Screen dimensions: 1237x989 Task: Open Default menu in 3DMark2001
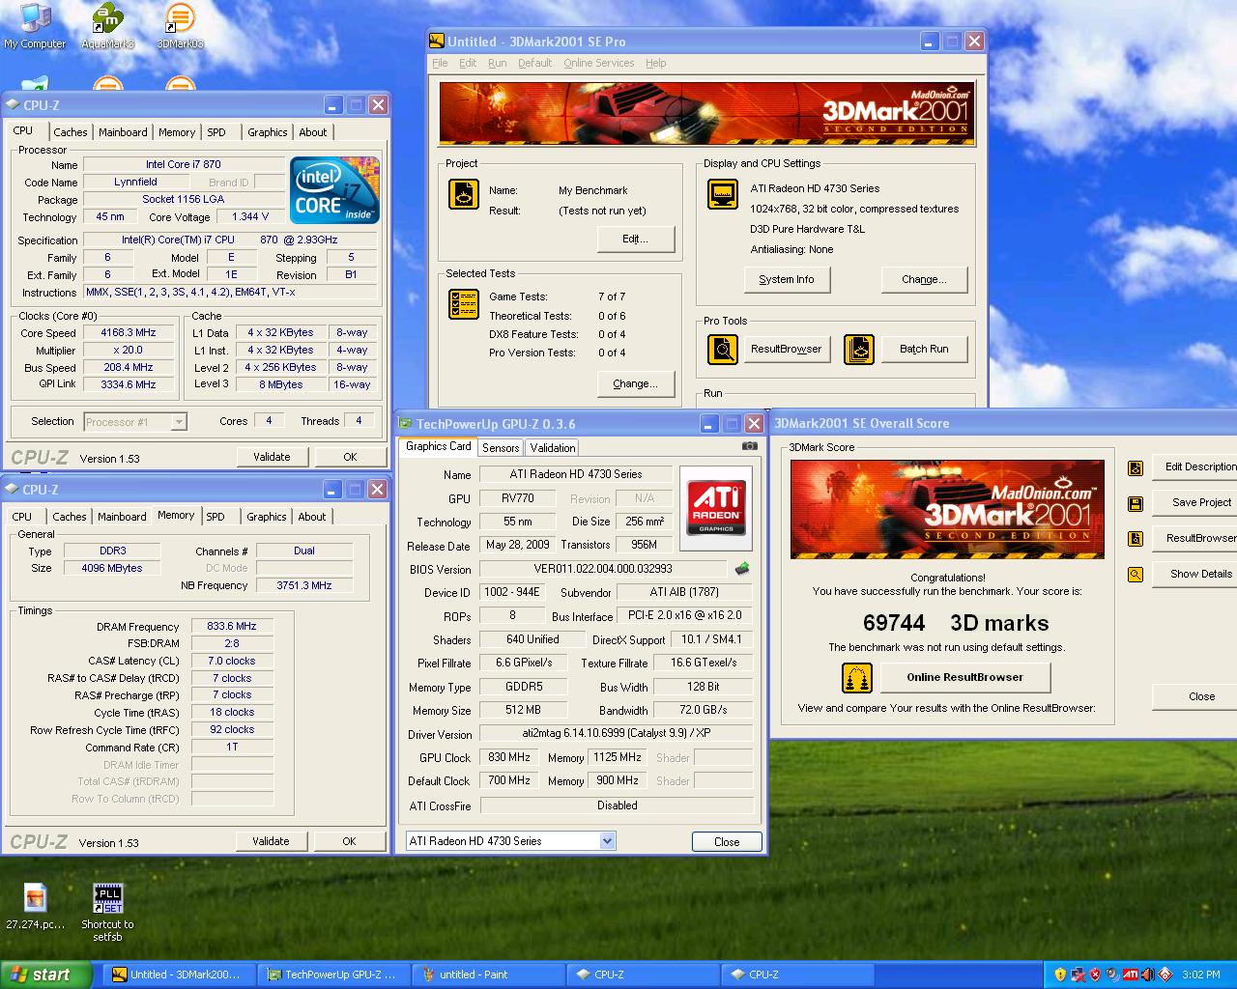534,63
